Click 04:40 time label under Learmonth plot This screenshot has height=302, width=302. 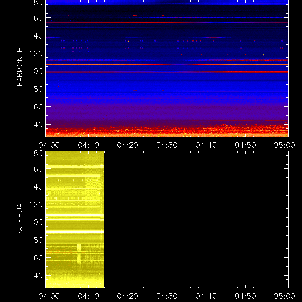[x=206, y=145]
